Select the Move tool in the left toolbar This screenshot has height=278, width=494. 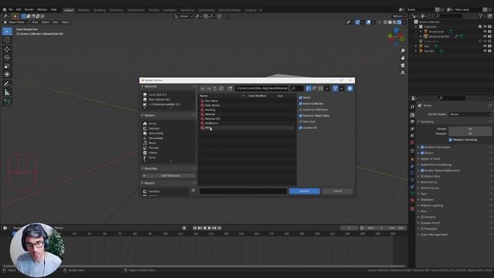coord(7,49)
